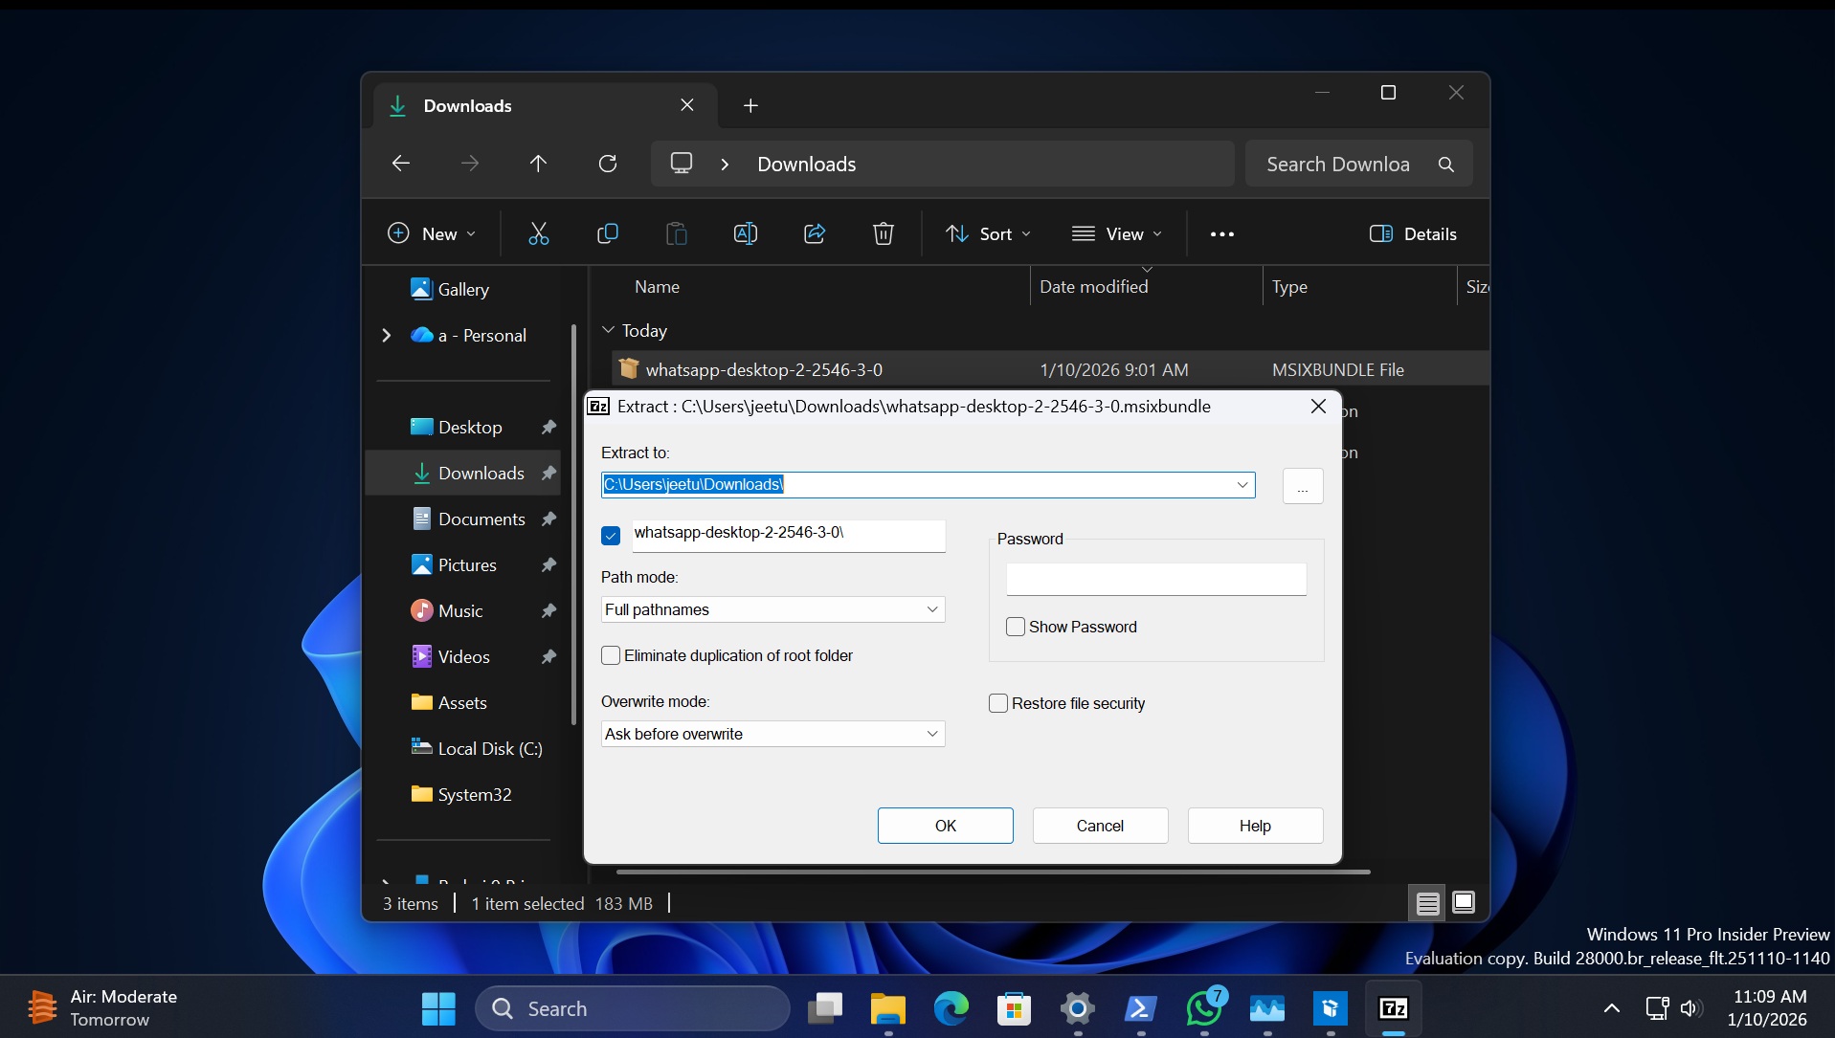1835x1038 pixels.
Task: Enable Restore file security option
Action: [x=998, y=703]
